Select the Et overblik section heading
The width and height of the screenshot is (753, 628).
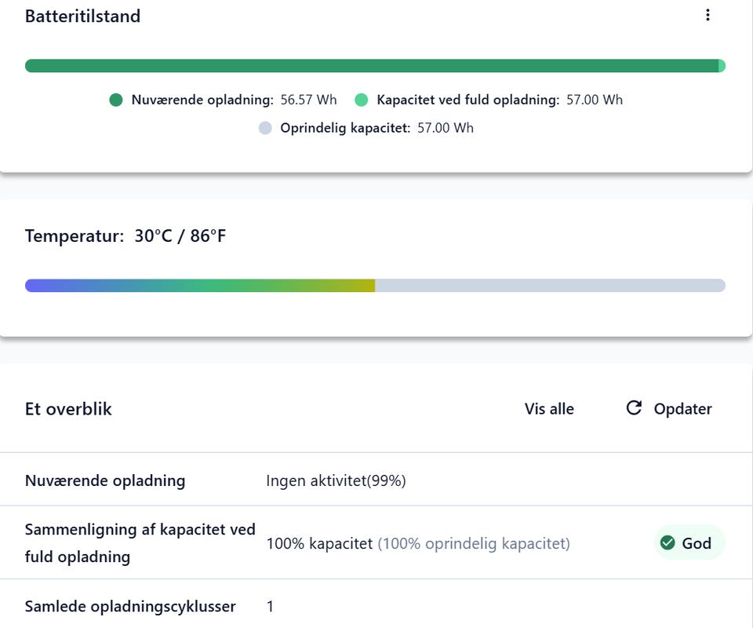(x=68, y=409)
